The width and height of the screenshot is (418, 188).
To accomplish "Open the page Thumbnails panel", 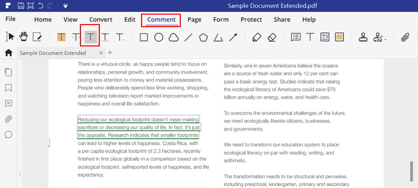I will pos(8,72).
